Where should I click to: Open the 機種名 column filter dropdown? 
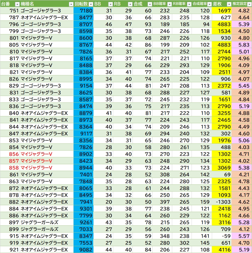coord(71,4)
